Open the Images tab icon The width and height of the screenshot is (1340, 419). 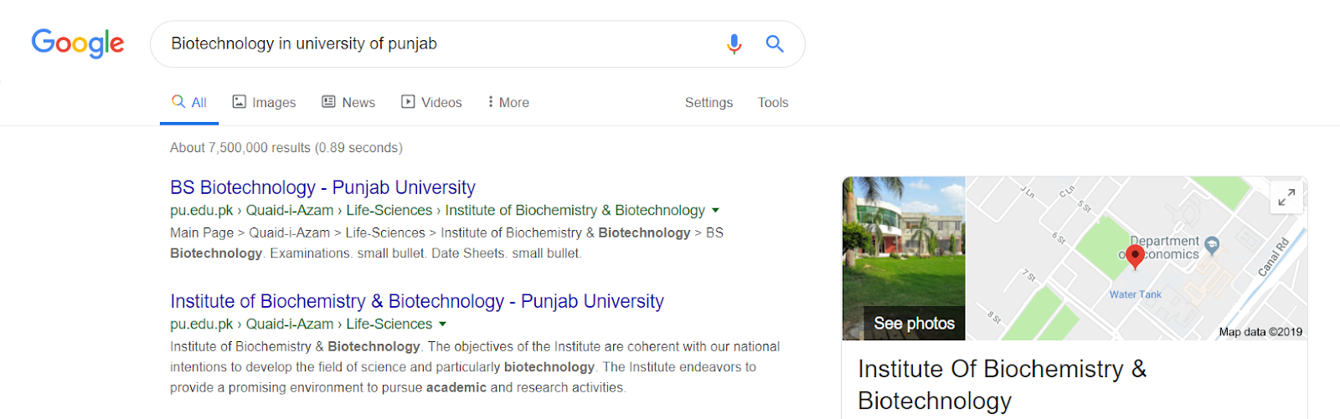(x=239, y=101)
